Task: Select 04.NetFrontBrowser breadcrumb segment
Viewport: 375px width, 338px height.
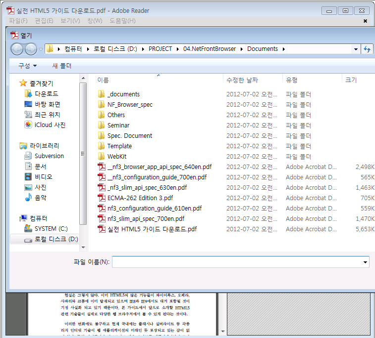Action: point(210,49)
